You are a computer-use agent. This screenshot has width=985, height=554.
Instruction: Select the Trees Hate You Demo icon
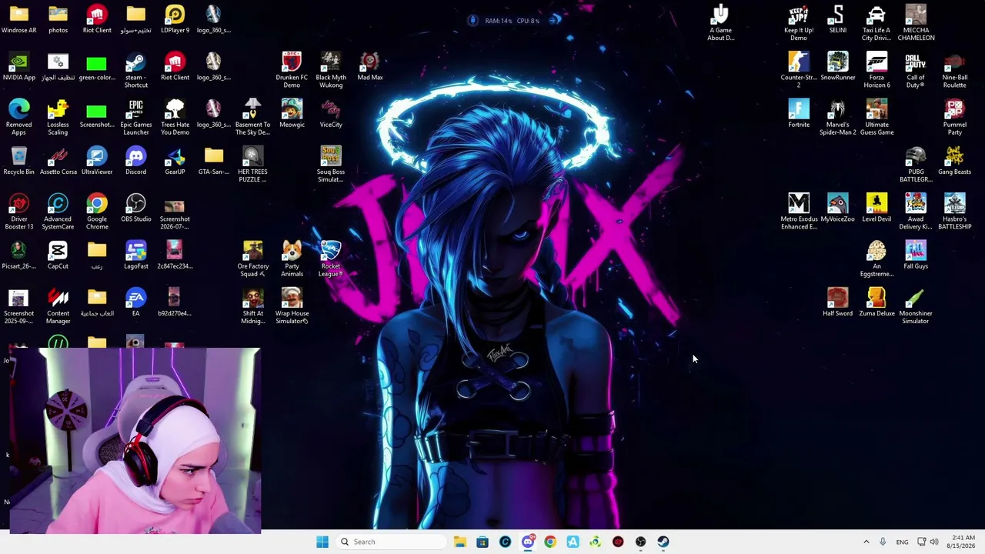[175, 118]
